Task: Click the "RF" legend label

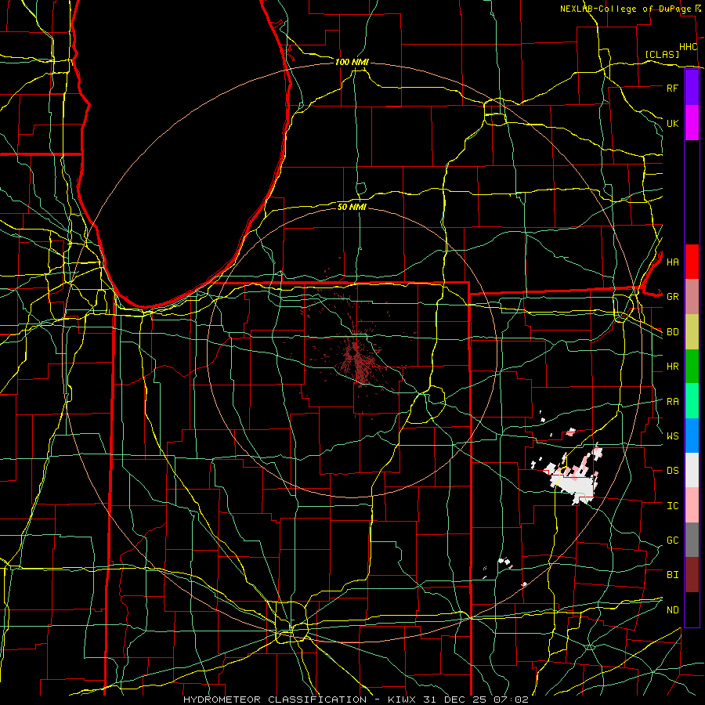Action: point(672,88)
